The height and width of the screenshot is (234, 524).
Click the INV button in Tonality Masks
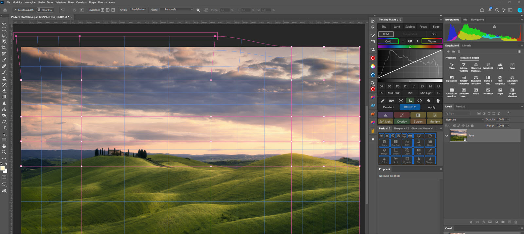point(391,101)
